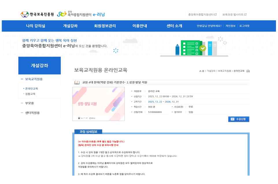278x184 pixels.
Task: Click the book icon beside the course title
Action: 77,82
